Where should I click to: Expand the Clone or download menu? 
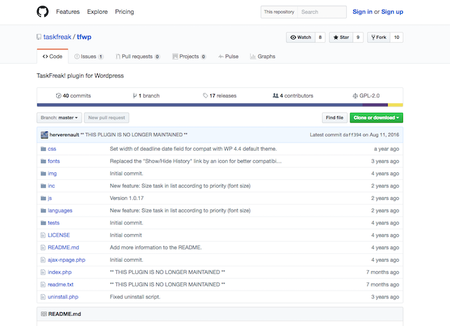click(376, 118)
